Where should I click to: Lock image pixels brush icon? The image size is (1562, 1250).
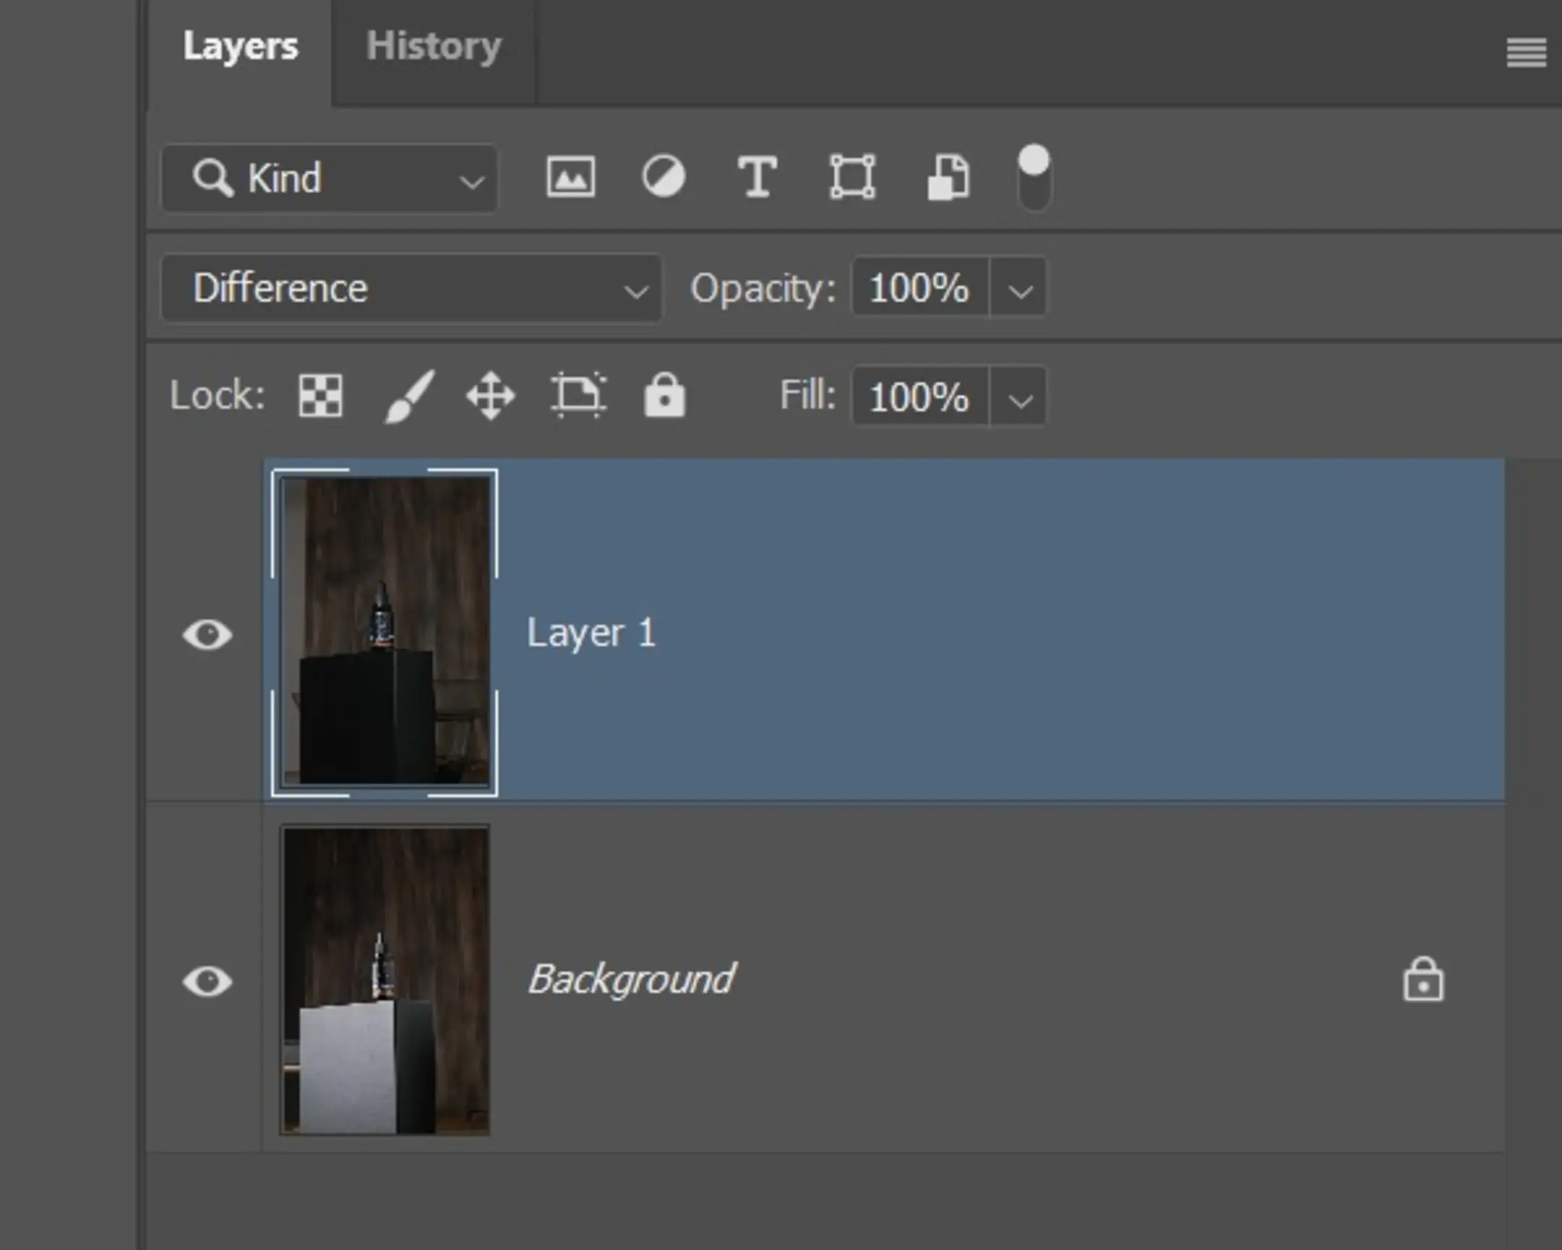[x=409, y=396]
